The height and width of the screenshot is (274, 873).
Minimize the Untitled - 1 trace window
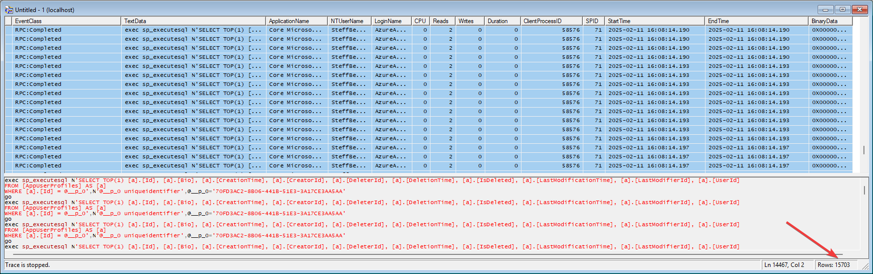[x=825, y=10]
